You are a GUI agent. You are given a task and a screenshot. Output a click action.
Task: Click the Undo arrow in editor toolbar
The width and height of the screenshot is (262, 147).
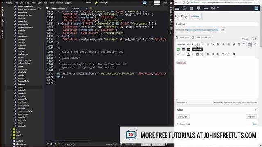223,54
